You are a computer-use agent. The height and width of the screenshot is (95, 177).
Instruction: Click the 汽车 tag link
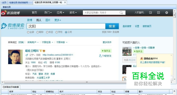point(35,74)
